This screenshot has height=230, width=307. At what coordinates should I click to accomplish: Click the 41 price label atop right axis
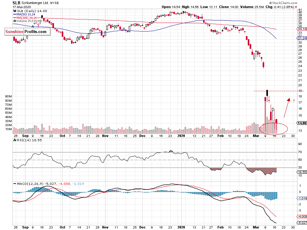tap(300, 10)
